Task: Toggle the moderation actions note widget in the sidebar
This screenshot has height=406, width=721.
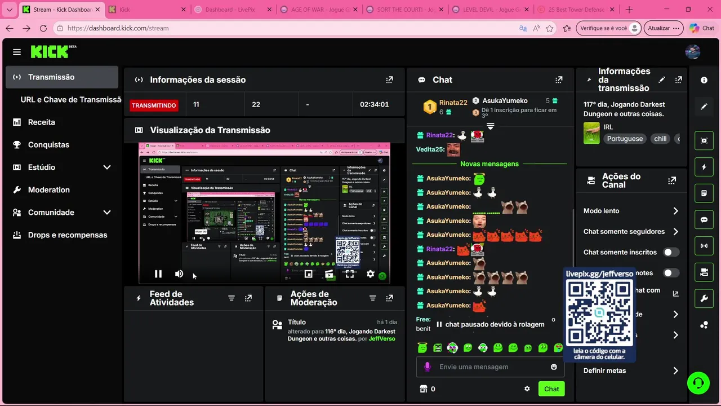Action: (704, 193)
